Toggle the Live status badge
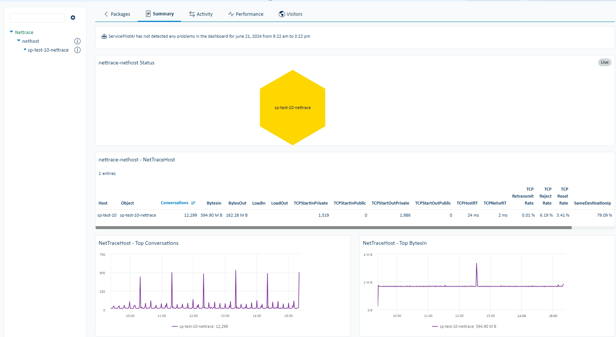Image resolution: width=616 pixels, height=337 pixels. tap(605, 62)
